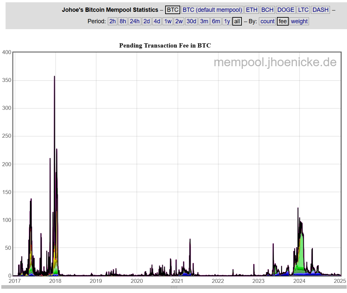Show the 1y period chart
Viewport: 347px width, 293px height.
pos(227,21)
